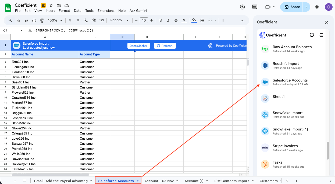Switch to the Account - 03 Nov tab
335x184 pixels.
pyautogui.click(x=159, y=181)
